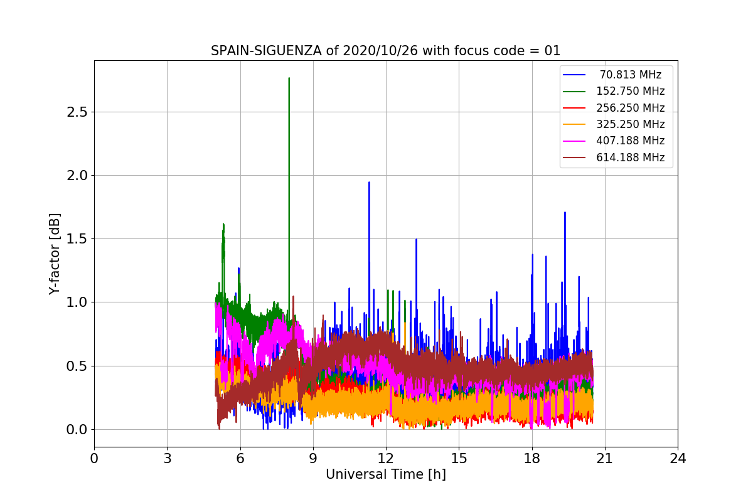Click the y-axis tick label 0.0

(x=75, y=430)
